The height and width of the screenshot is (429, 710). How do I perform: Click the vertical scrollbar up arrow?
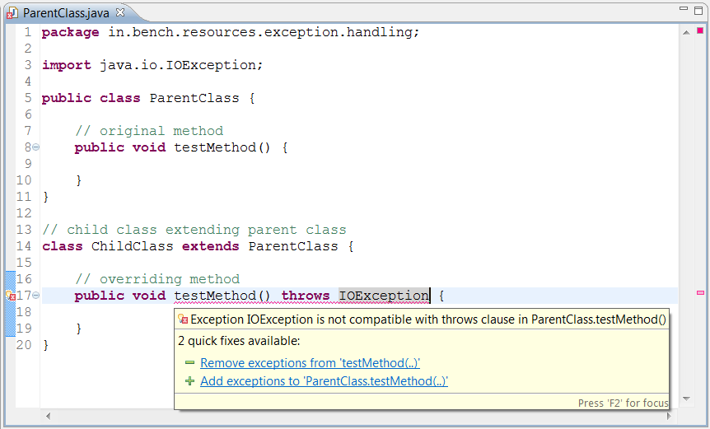pos(685,30)
